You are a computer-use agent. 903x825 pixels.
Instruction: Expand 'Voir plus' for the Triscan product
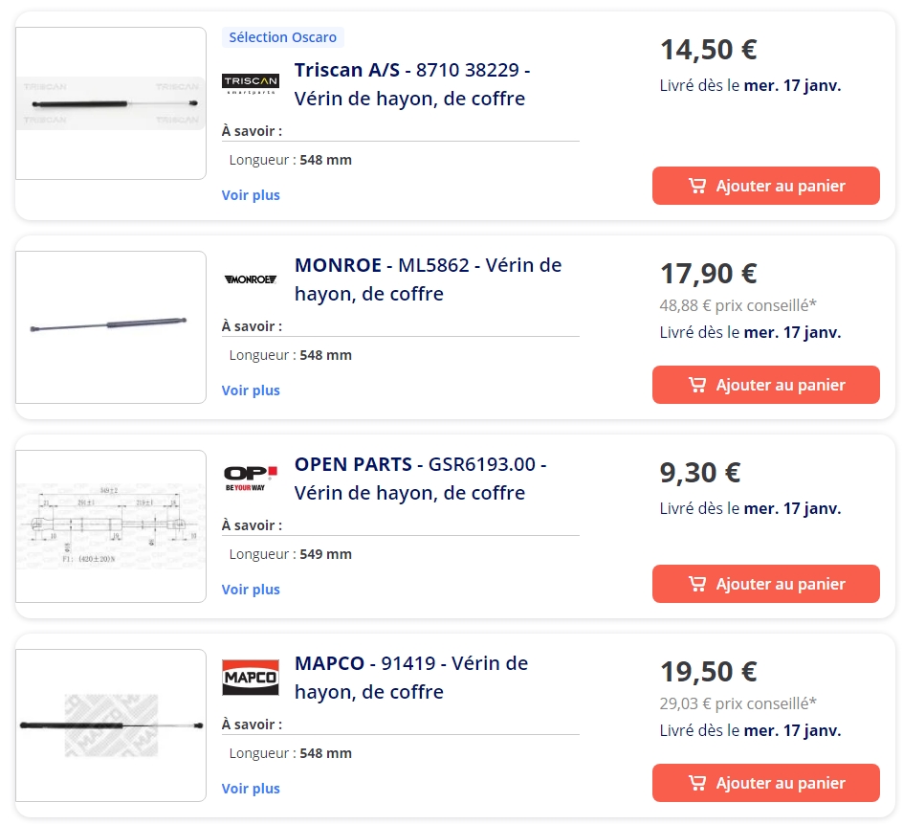tap(251, 195)
